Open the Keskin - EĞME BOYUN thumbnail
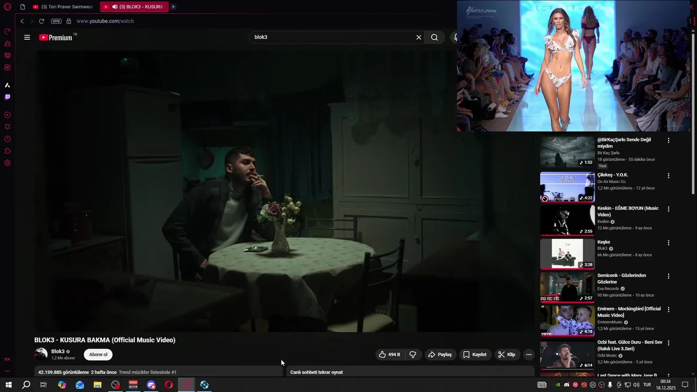This screenshot has width=697, height=392. [567, 220]
